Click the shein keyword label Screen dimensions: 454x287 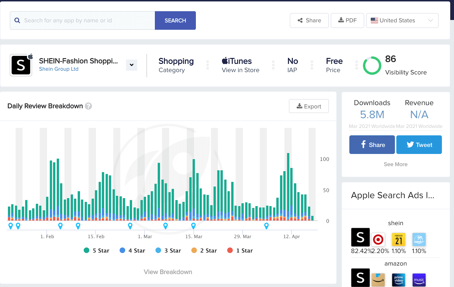[x=396, y=223]
